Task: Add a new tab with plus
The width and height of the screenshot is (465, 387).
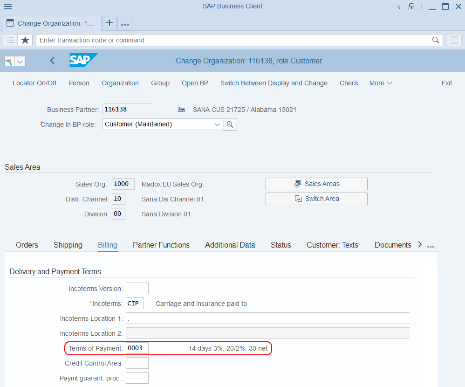Action: click(109, 23)
